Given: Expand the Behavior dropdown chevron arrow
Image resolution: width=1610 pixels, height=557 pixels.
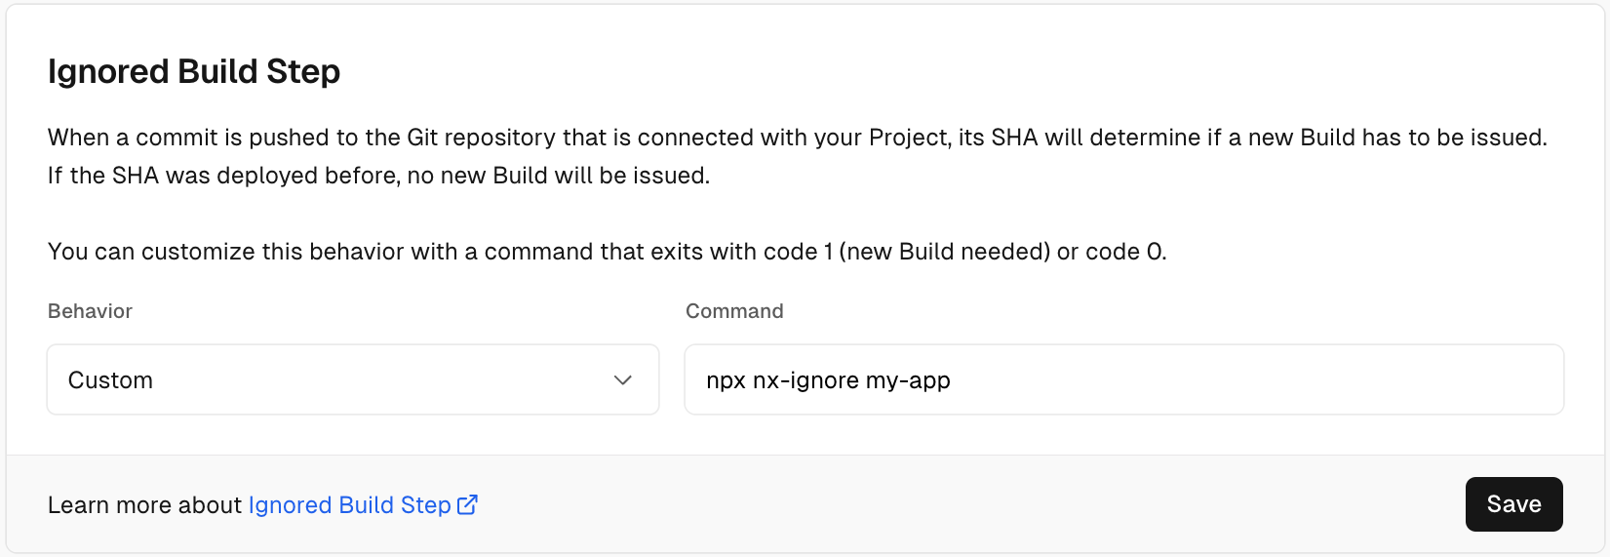Looking at the screenshot, I should (x=623, y=379).
